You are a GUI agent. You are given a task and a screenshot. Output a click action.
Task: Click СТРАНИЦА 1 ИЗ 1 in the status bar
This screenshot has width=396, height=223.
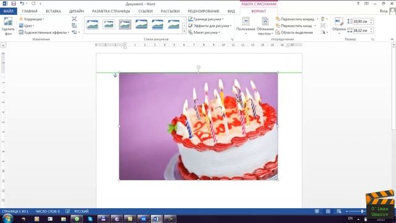point(15,211)
